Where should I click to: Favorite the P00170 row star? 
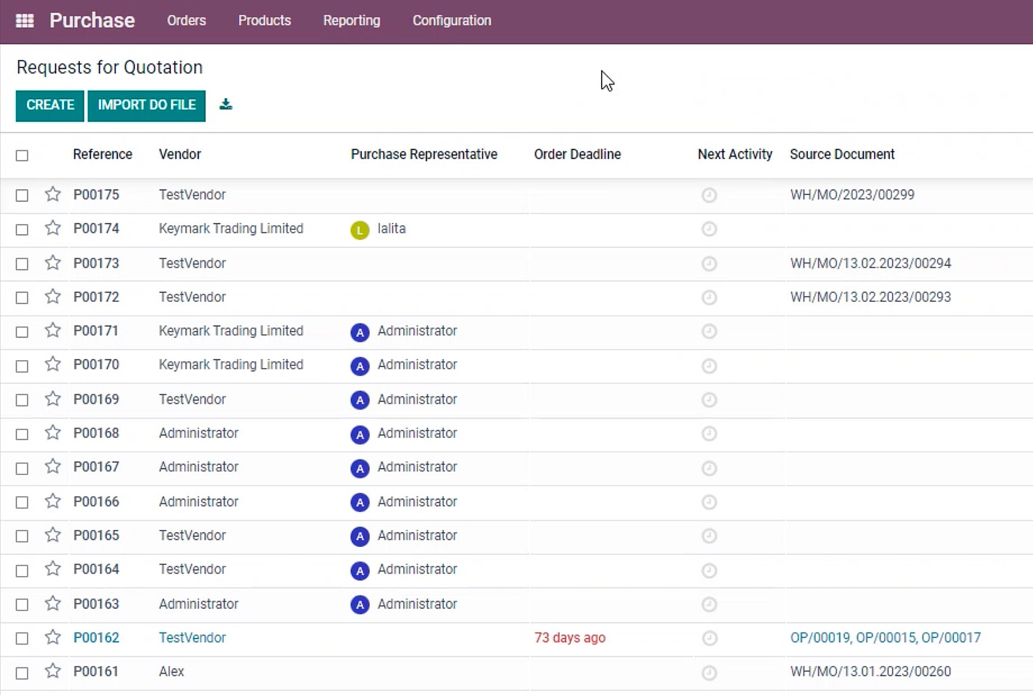[53, 364]
